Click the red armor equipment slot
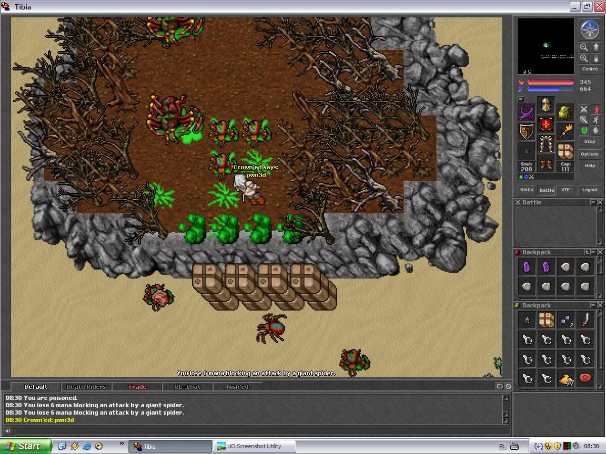The image size is (606, 454). tap(546, 125)
